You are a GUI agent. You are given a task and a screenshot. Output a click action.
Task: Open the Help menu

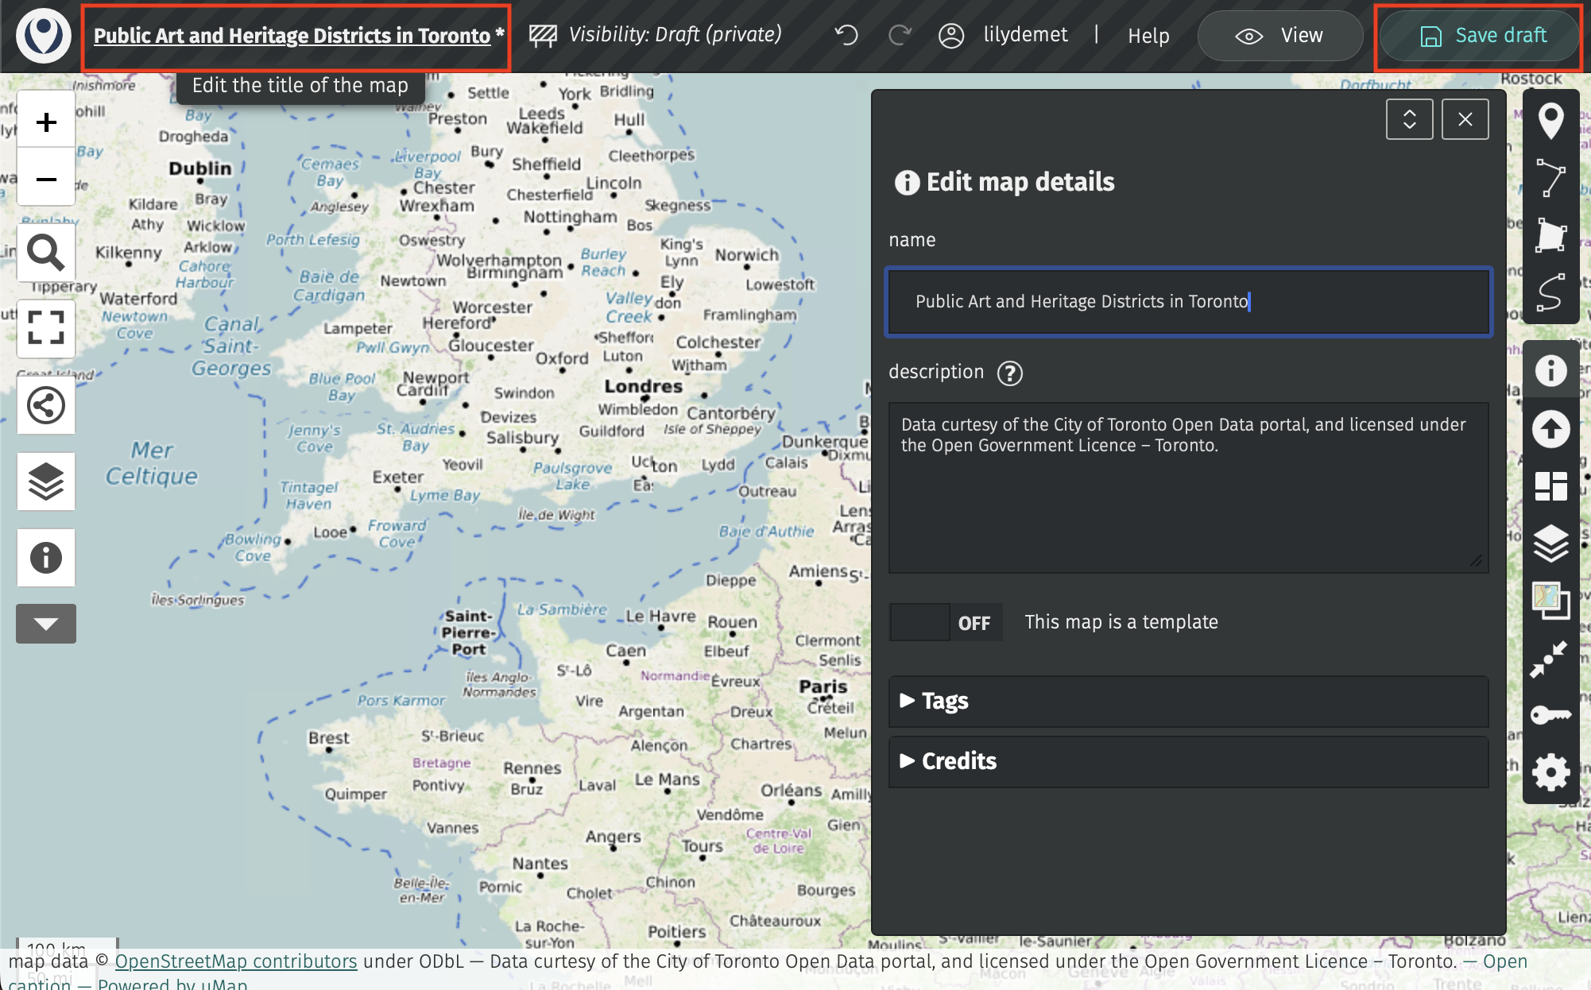(1148, 36)
